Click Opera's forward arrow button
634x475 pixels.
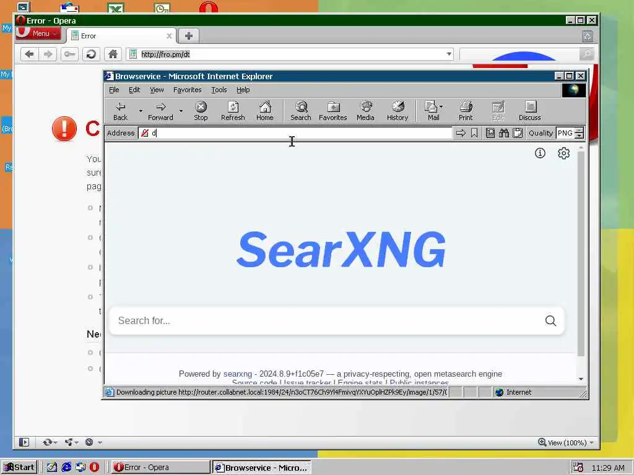click(48, 54)
